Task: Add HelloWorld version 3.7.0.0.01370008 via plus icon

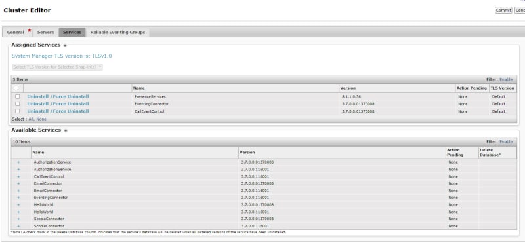Action: coord(18,205)
